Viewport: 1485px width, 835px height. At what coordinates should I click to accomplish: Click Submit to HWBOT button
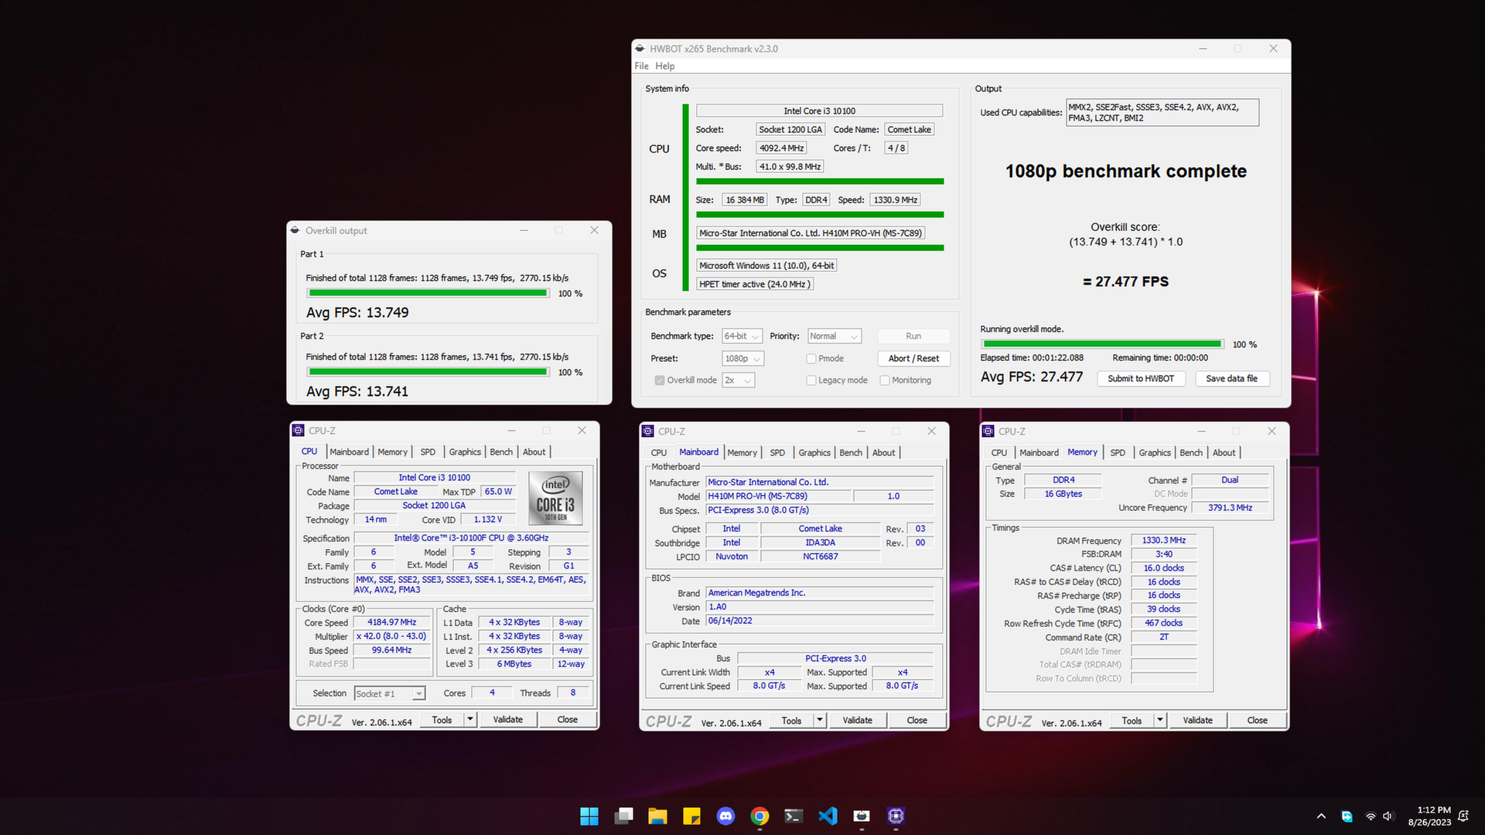tap(1141, 379)
